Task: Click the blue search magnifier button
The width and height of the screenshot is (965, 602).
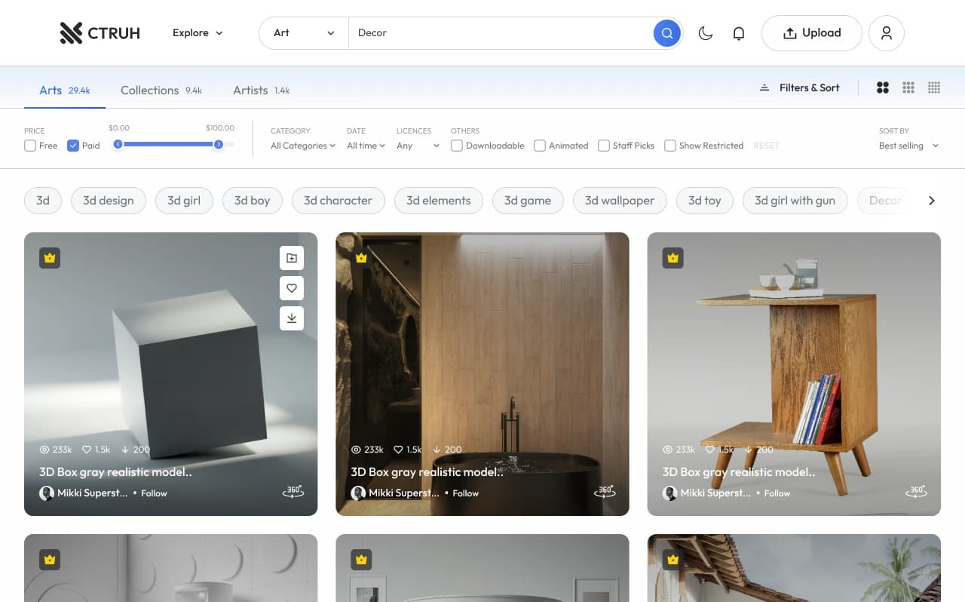Action: coord(666,33)
